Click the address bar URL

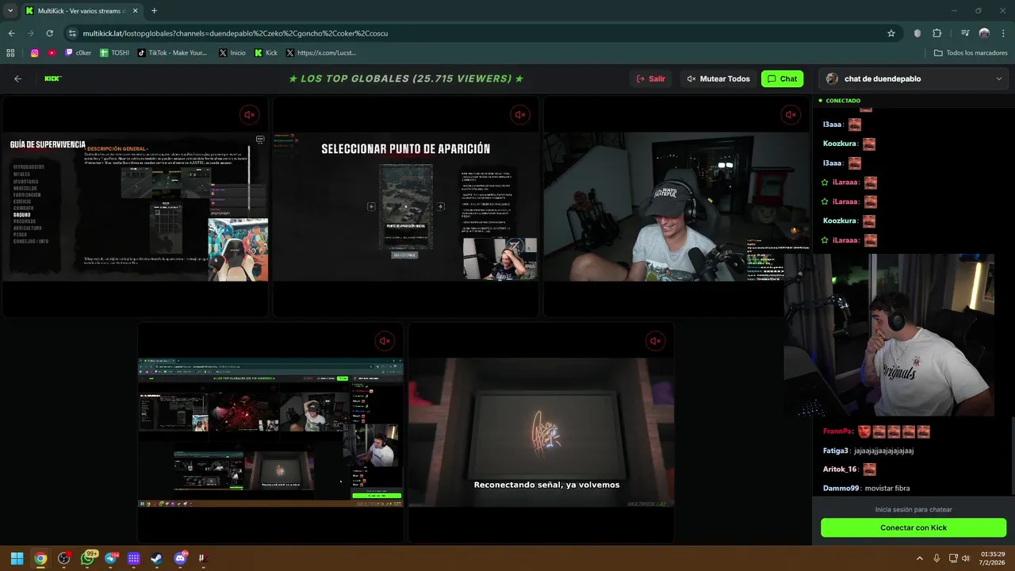pyautogui.click(x=235, y=33)
